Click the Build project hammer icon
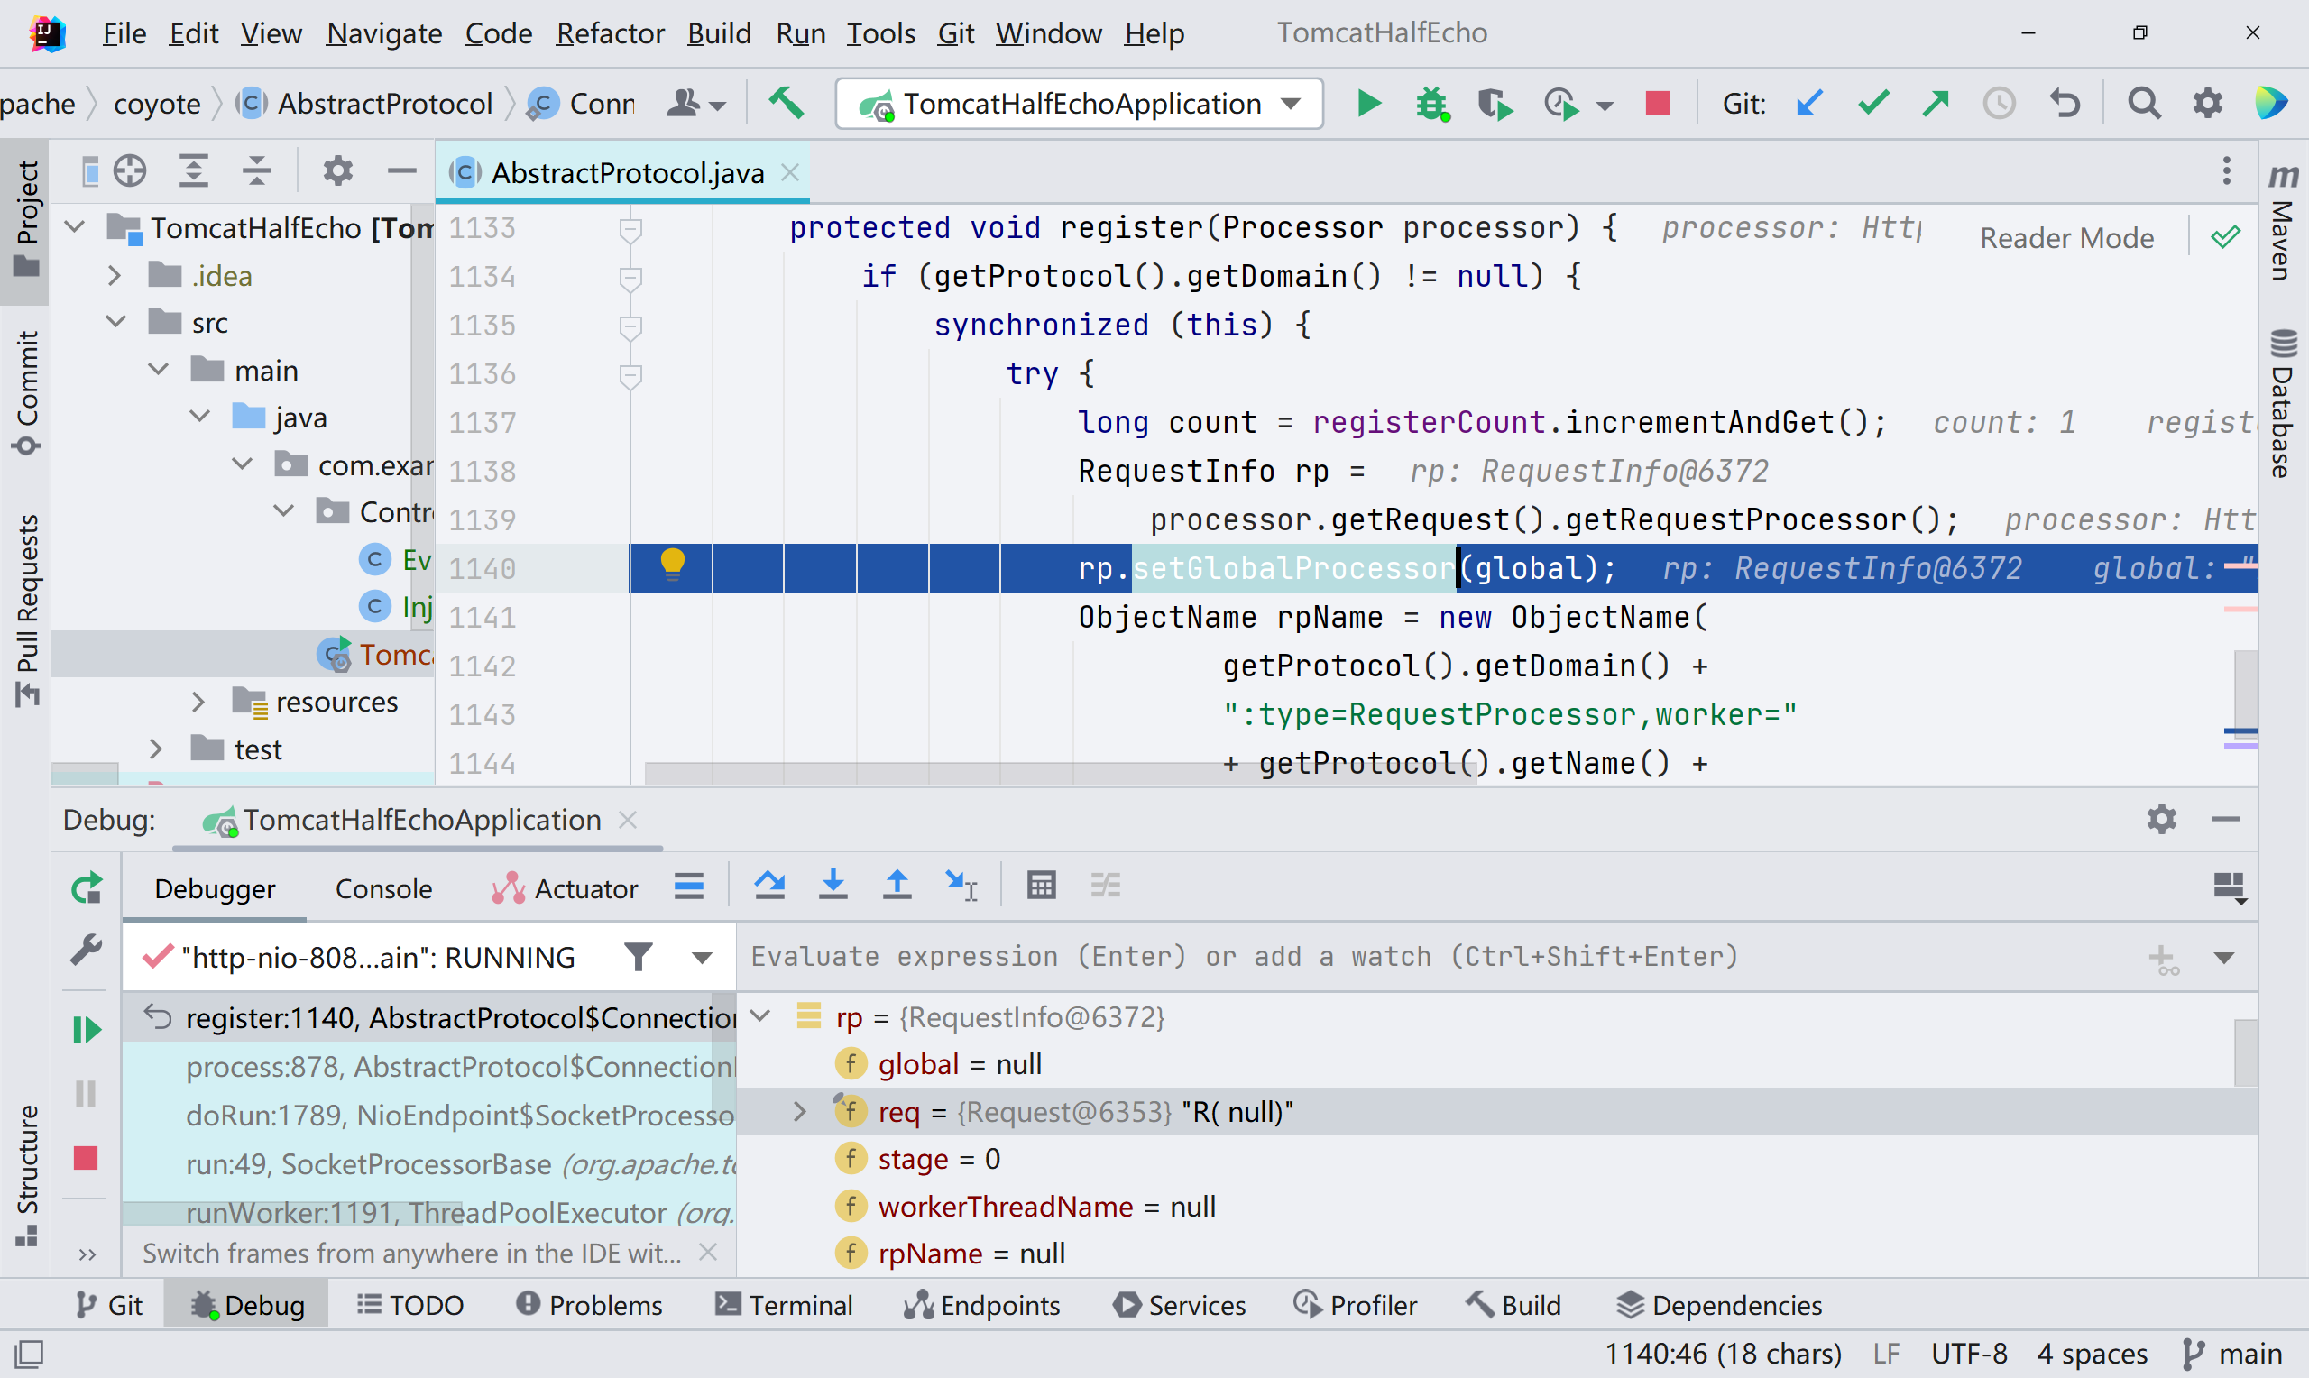The height and width of the screenshot is (1378, 2309). coord(786,103)
